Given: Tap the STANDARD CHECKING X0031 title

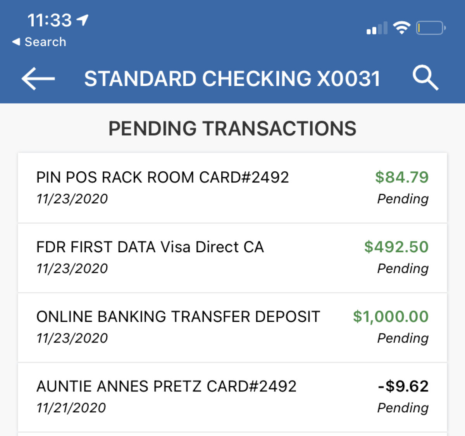Looking at the screenshot, I should coord(232,79).
